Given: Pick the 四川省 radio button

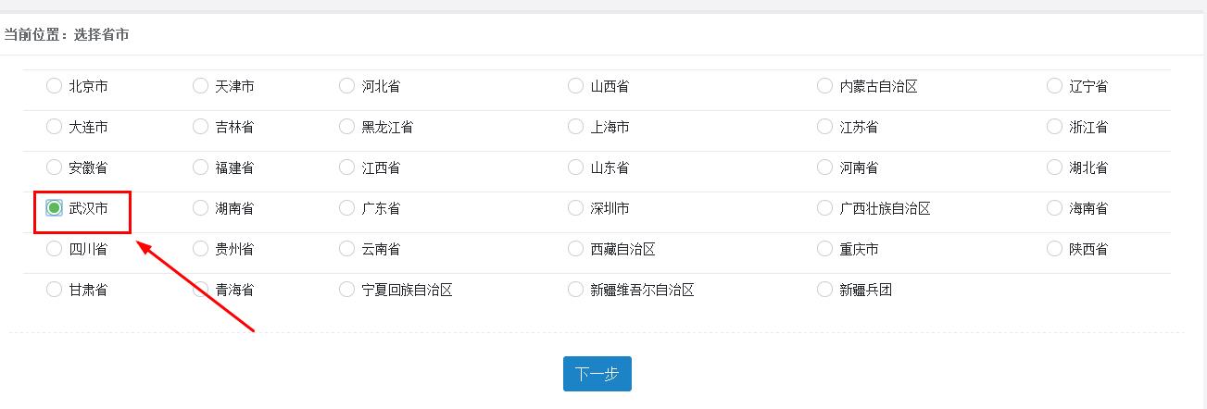Looking at the screenshot, I should [54, 249].
